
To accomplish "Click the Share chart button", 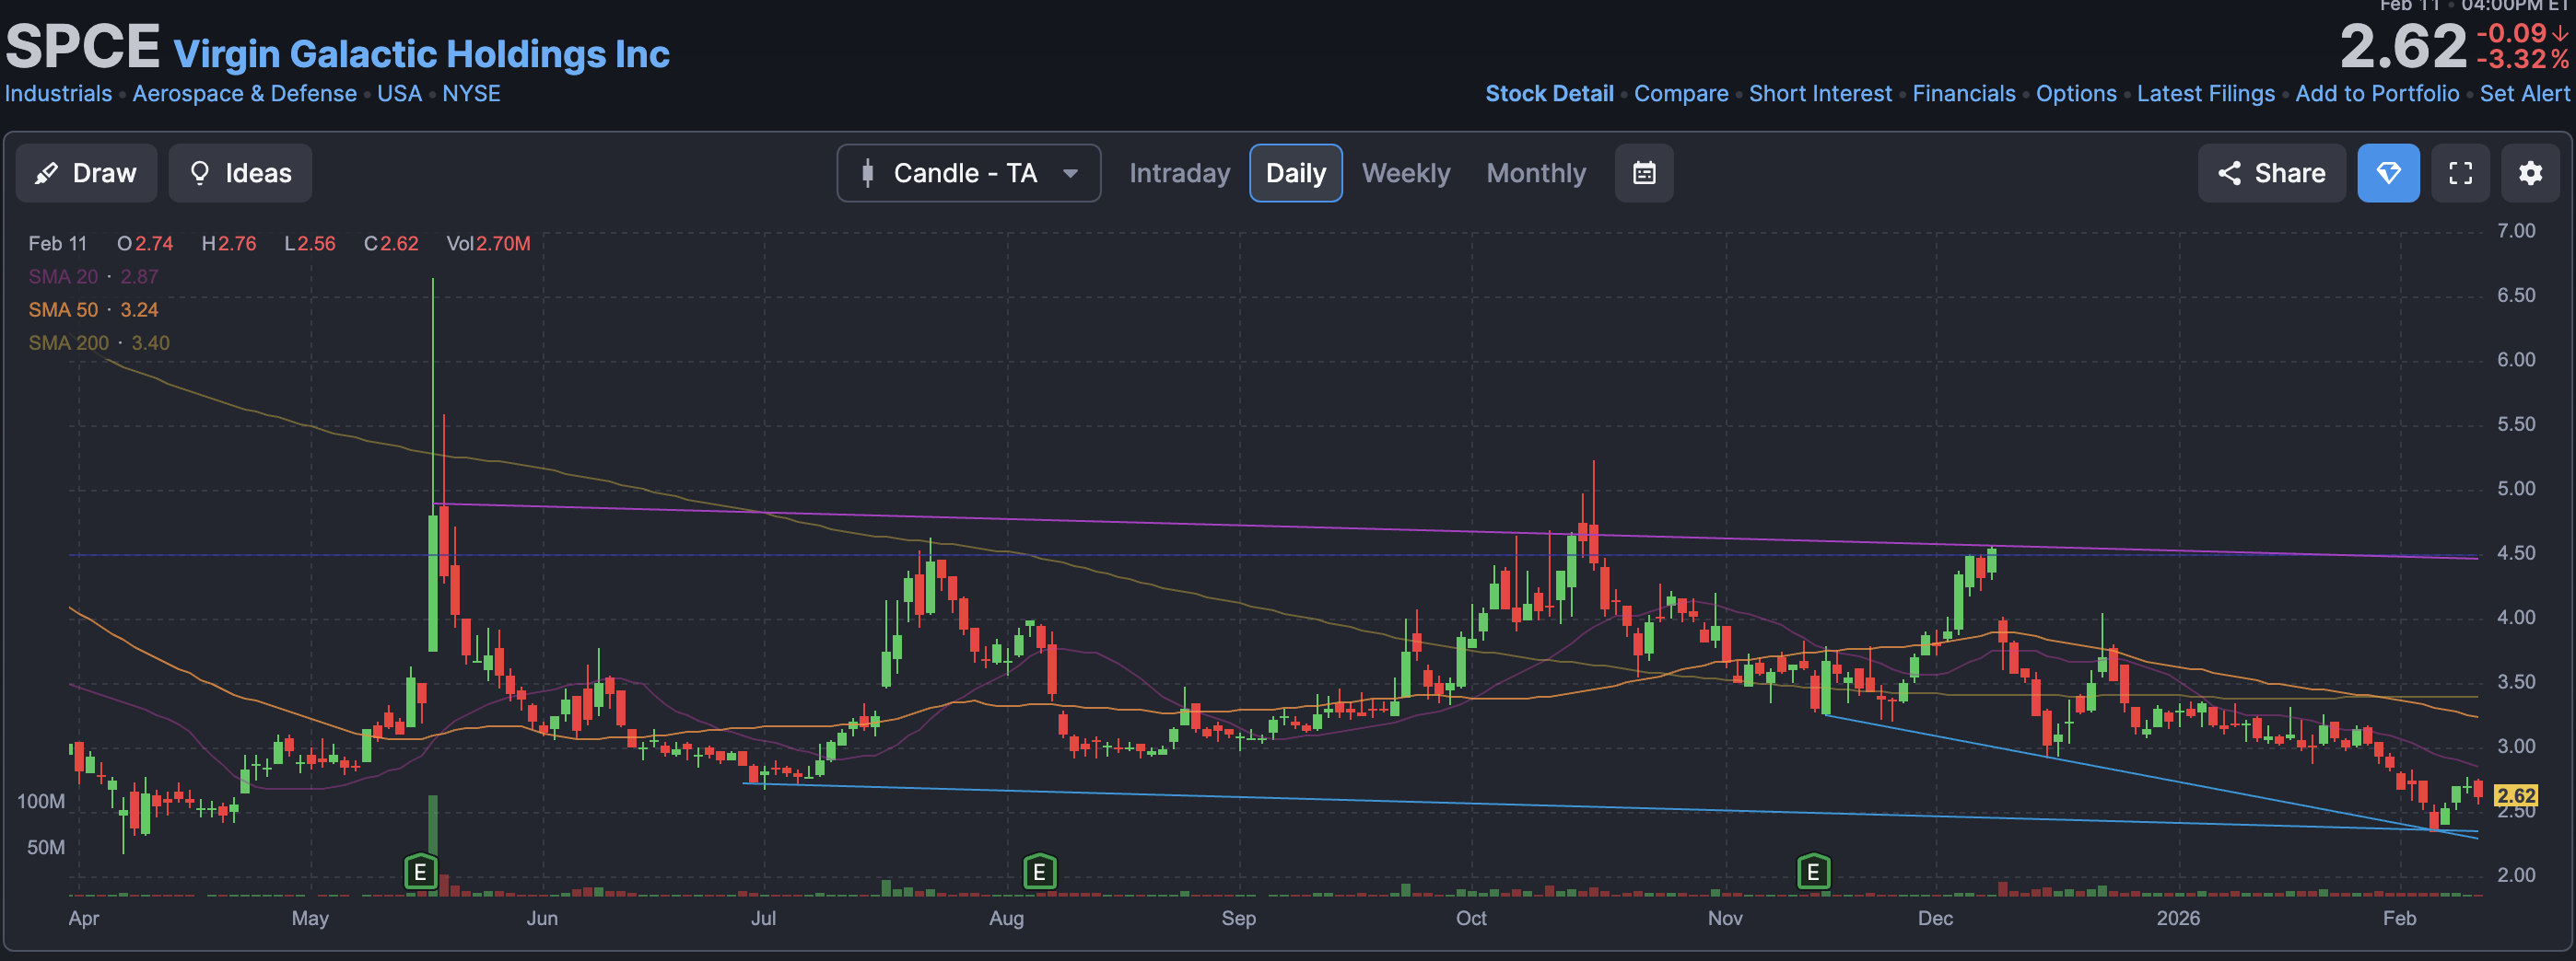I will coord(2271,173).
